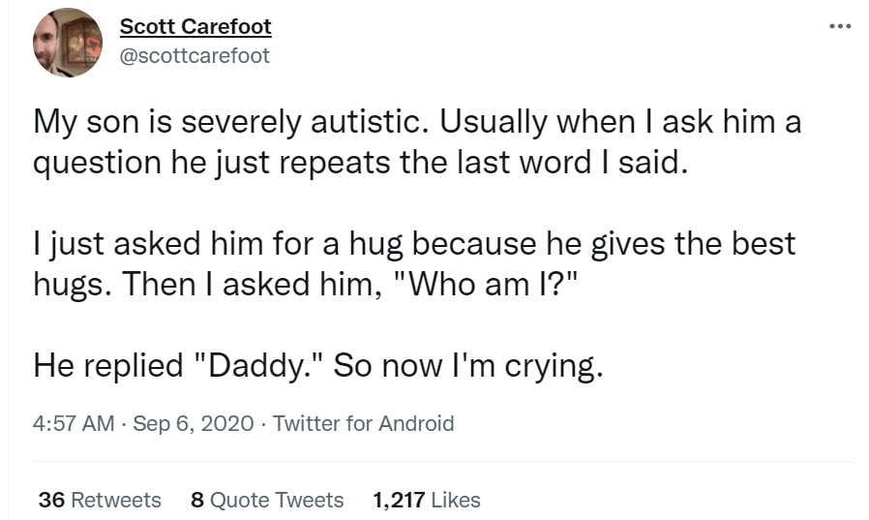Open Scott Carefoot's profile picture
The height and width of the screenshot is (520, 869).
coord(68,42)
